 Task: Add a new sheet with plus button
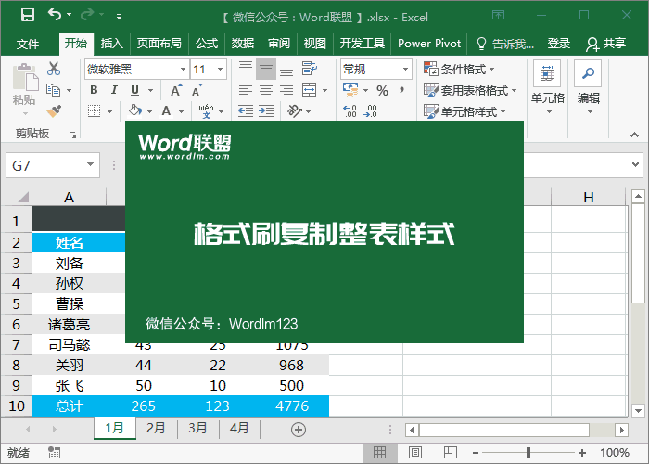click(x=299, y=430)
